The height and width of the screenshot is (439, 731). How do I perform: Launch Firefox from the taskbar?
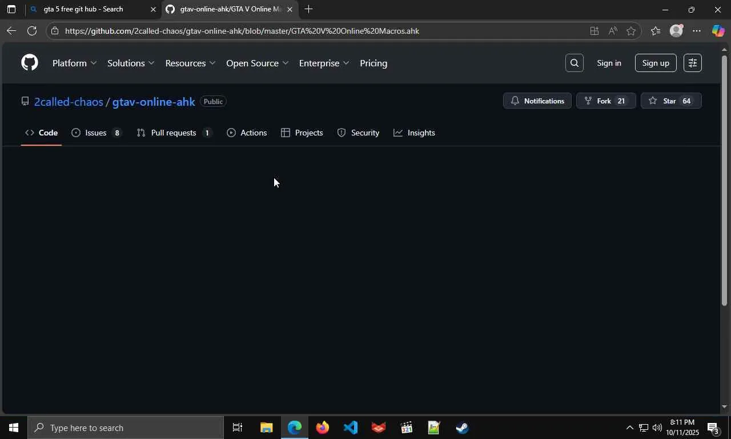[x=322, y=428]
